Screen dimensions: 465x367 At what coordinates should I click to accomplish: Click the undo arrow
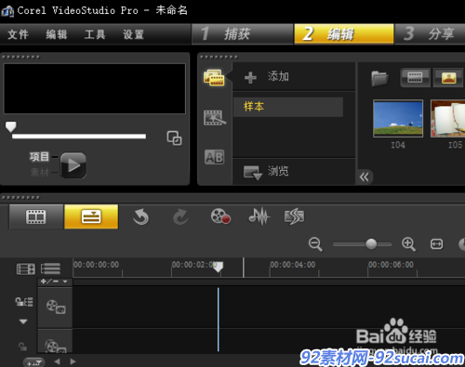tap(140, 216)
